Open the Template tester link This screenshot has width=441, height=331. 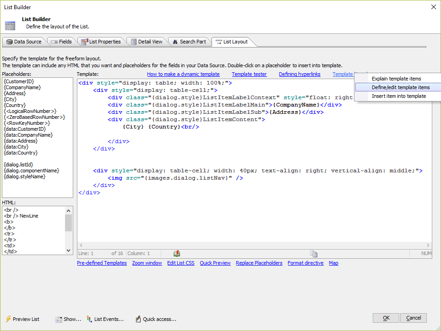[x=249, y=74]
